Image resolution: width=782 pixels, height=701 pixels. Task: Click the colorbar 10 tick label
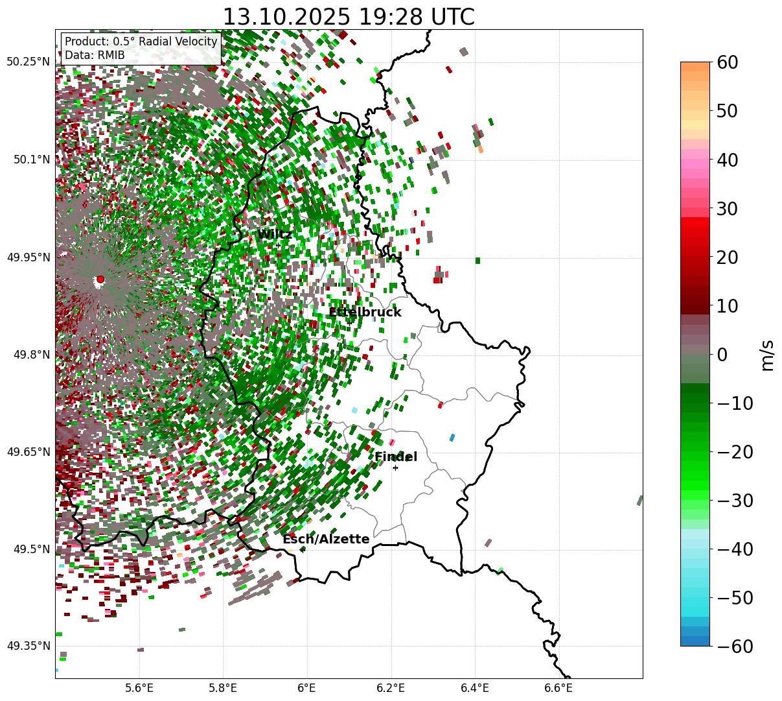pyautogui.click(x=727, y=306)
